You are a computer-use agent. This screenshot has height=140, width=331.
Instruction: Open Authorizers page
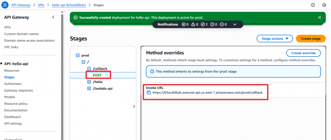tap(13, 84)
